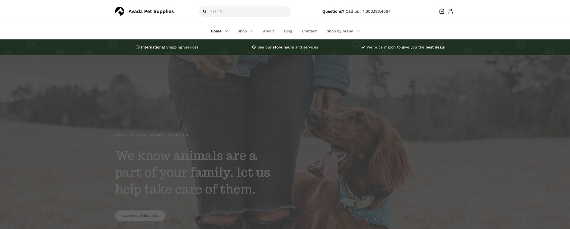Open the Blog menu item

point(288,31)
